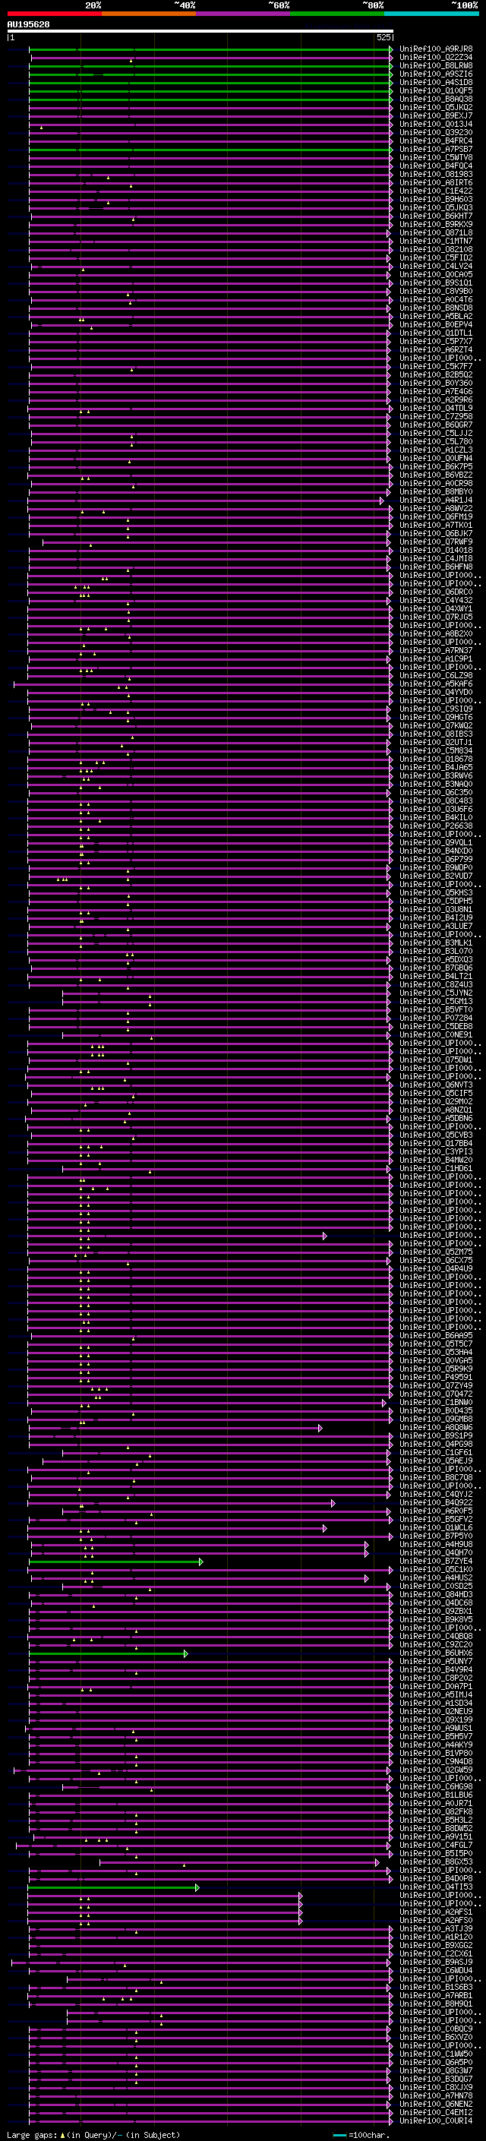The height and width of the screenshot is (2141, 486).
Task: Click short green bar of UniRef100_B6UHX6
Action: pos(108,1654)
